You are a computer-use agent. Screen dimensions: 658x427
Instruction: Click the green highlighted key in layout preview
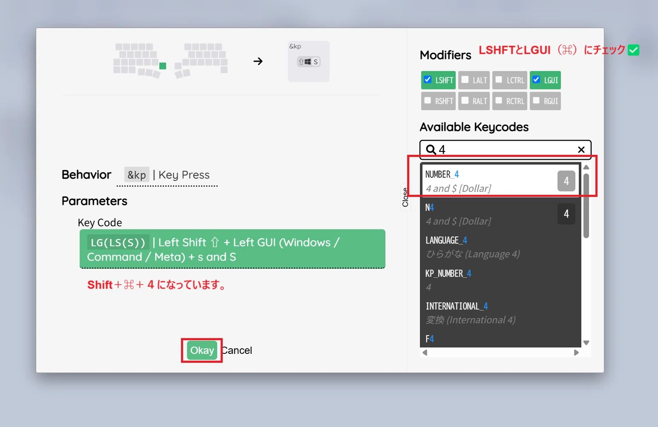pos(163,66)
